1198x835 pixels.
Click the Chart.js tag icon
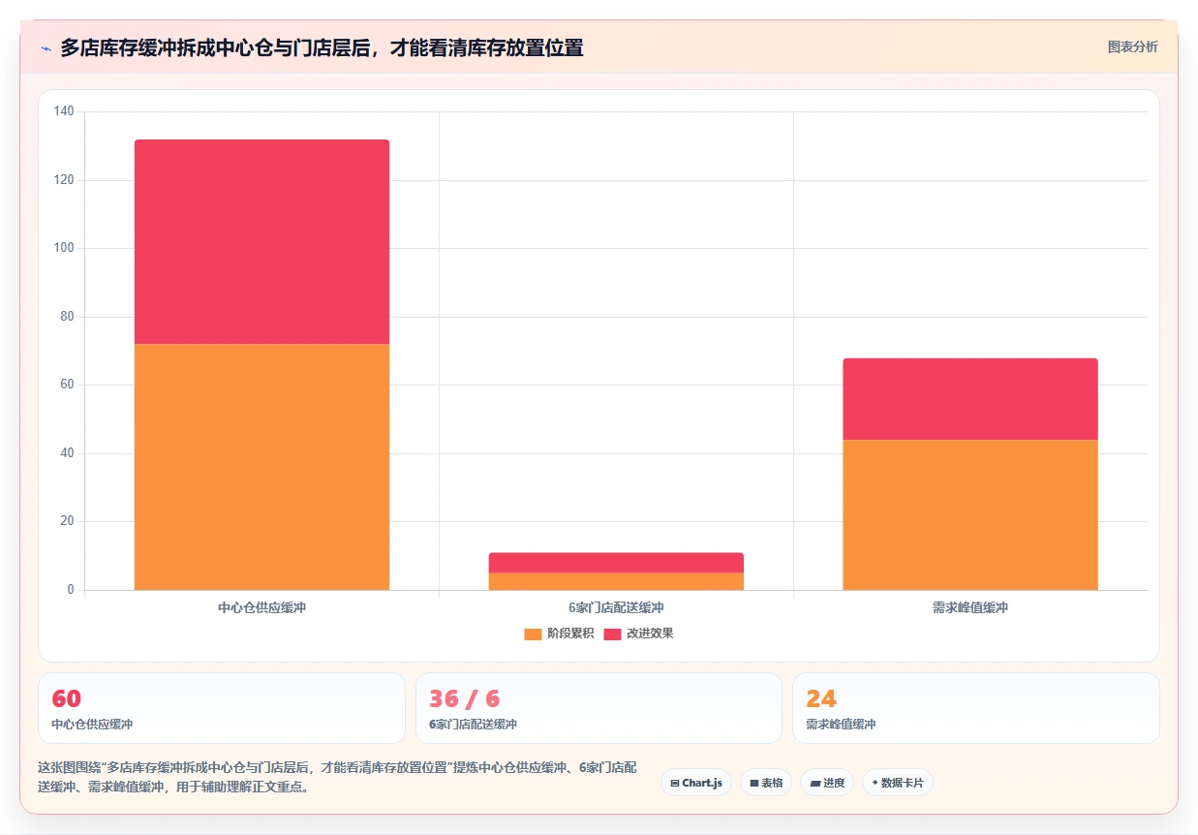pyautogui.click(x=675, y=783)
